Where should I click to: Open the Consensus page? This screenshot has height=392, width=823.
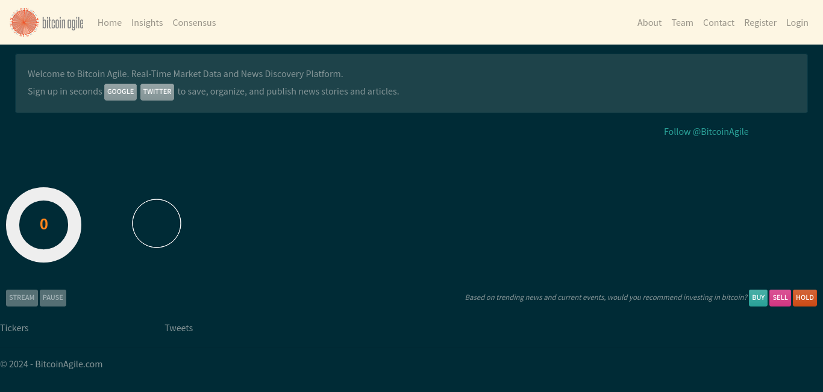[x=194, y=22]
